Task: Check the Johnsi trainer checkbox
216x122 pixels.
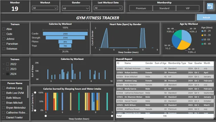Action: (x=4, y=39)
